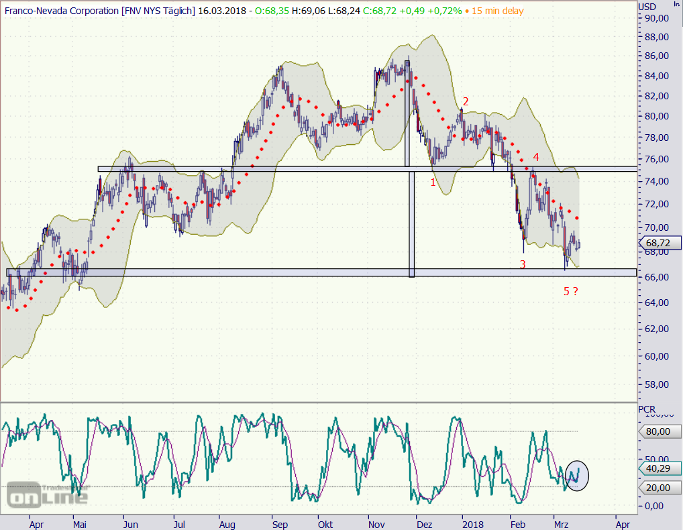Click the 84,00 price axis label

point(657,76)
